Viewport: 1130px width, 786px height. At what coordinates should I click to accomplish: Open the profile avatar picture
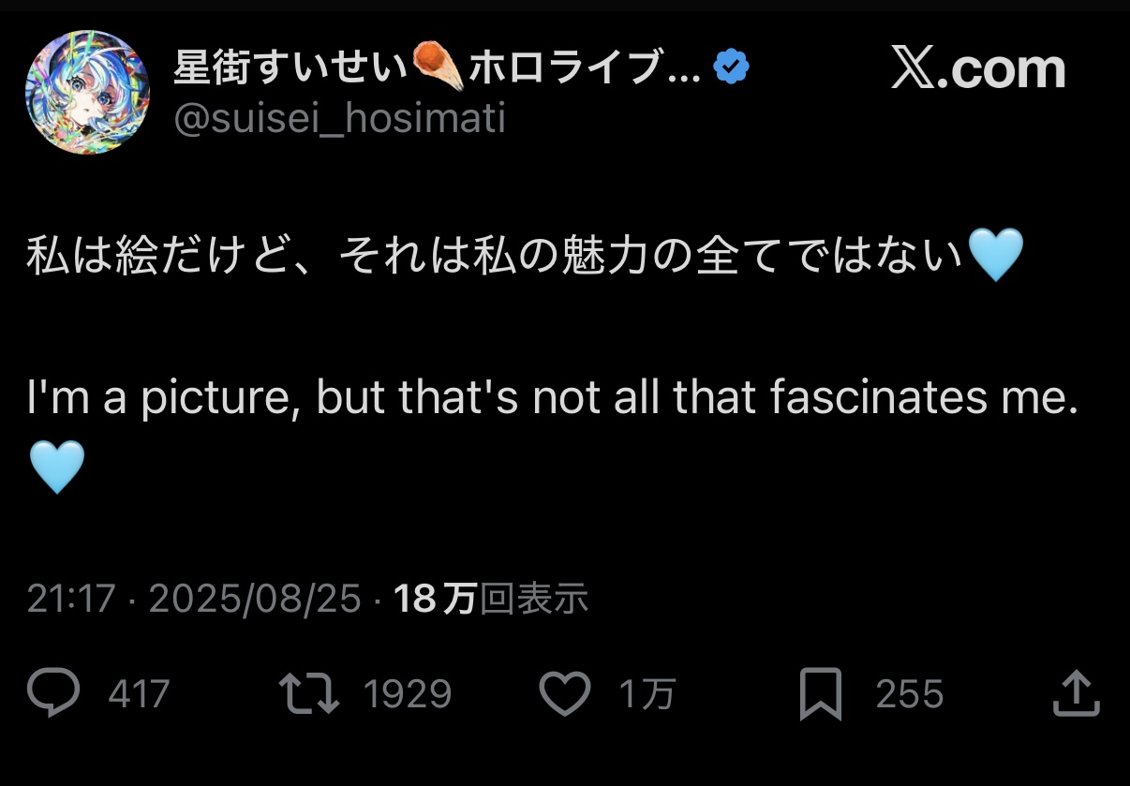click(87, 92)
